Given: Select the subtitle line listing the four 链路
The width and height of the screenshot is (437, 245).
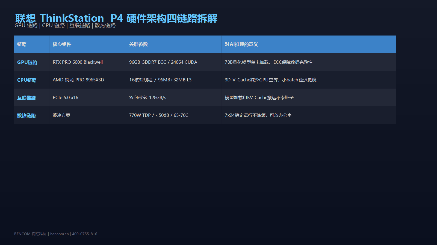Looking at the screenshot, I should click(65, 26).
